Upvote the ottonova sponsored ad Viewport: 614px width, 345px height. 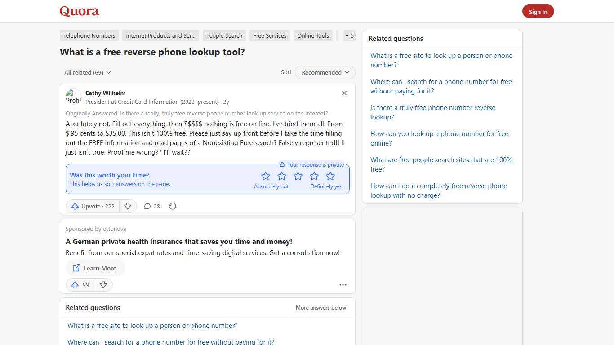80,285
